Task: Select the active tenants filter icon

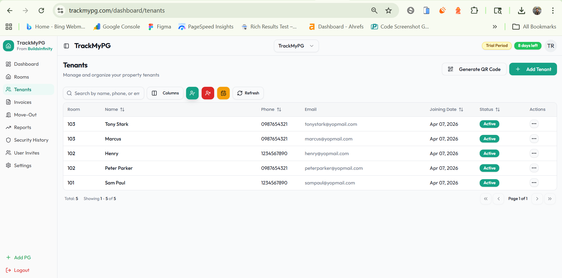Action: [x=192, y=93]
